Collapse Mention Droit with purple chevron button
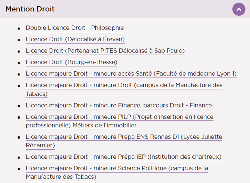The width and height of the screenshot is (250, 183). pyautogui.click(x=239, y=9)
